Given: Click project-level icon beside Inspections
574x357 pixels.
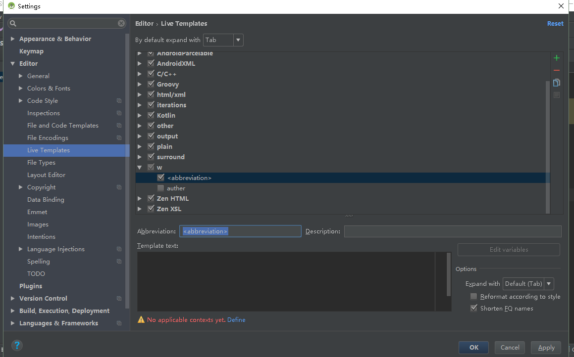Looking at the screenshot, I should 119,113.
